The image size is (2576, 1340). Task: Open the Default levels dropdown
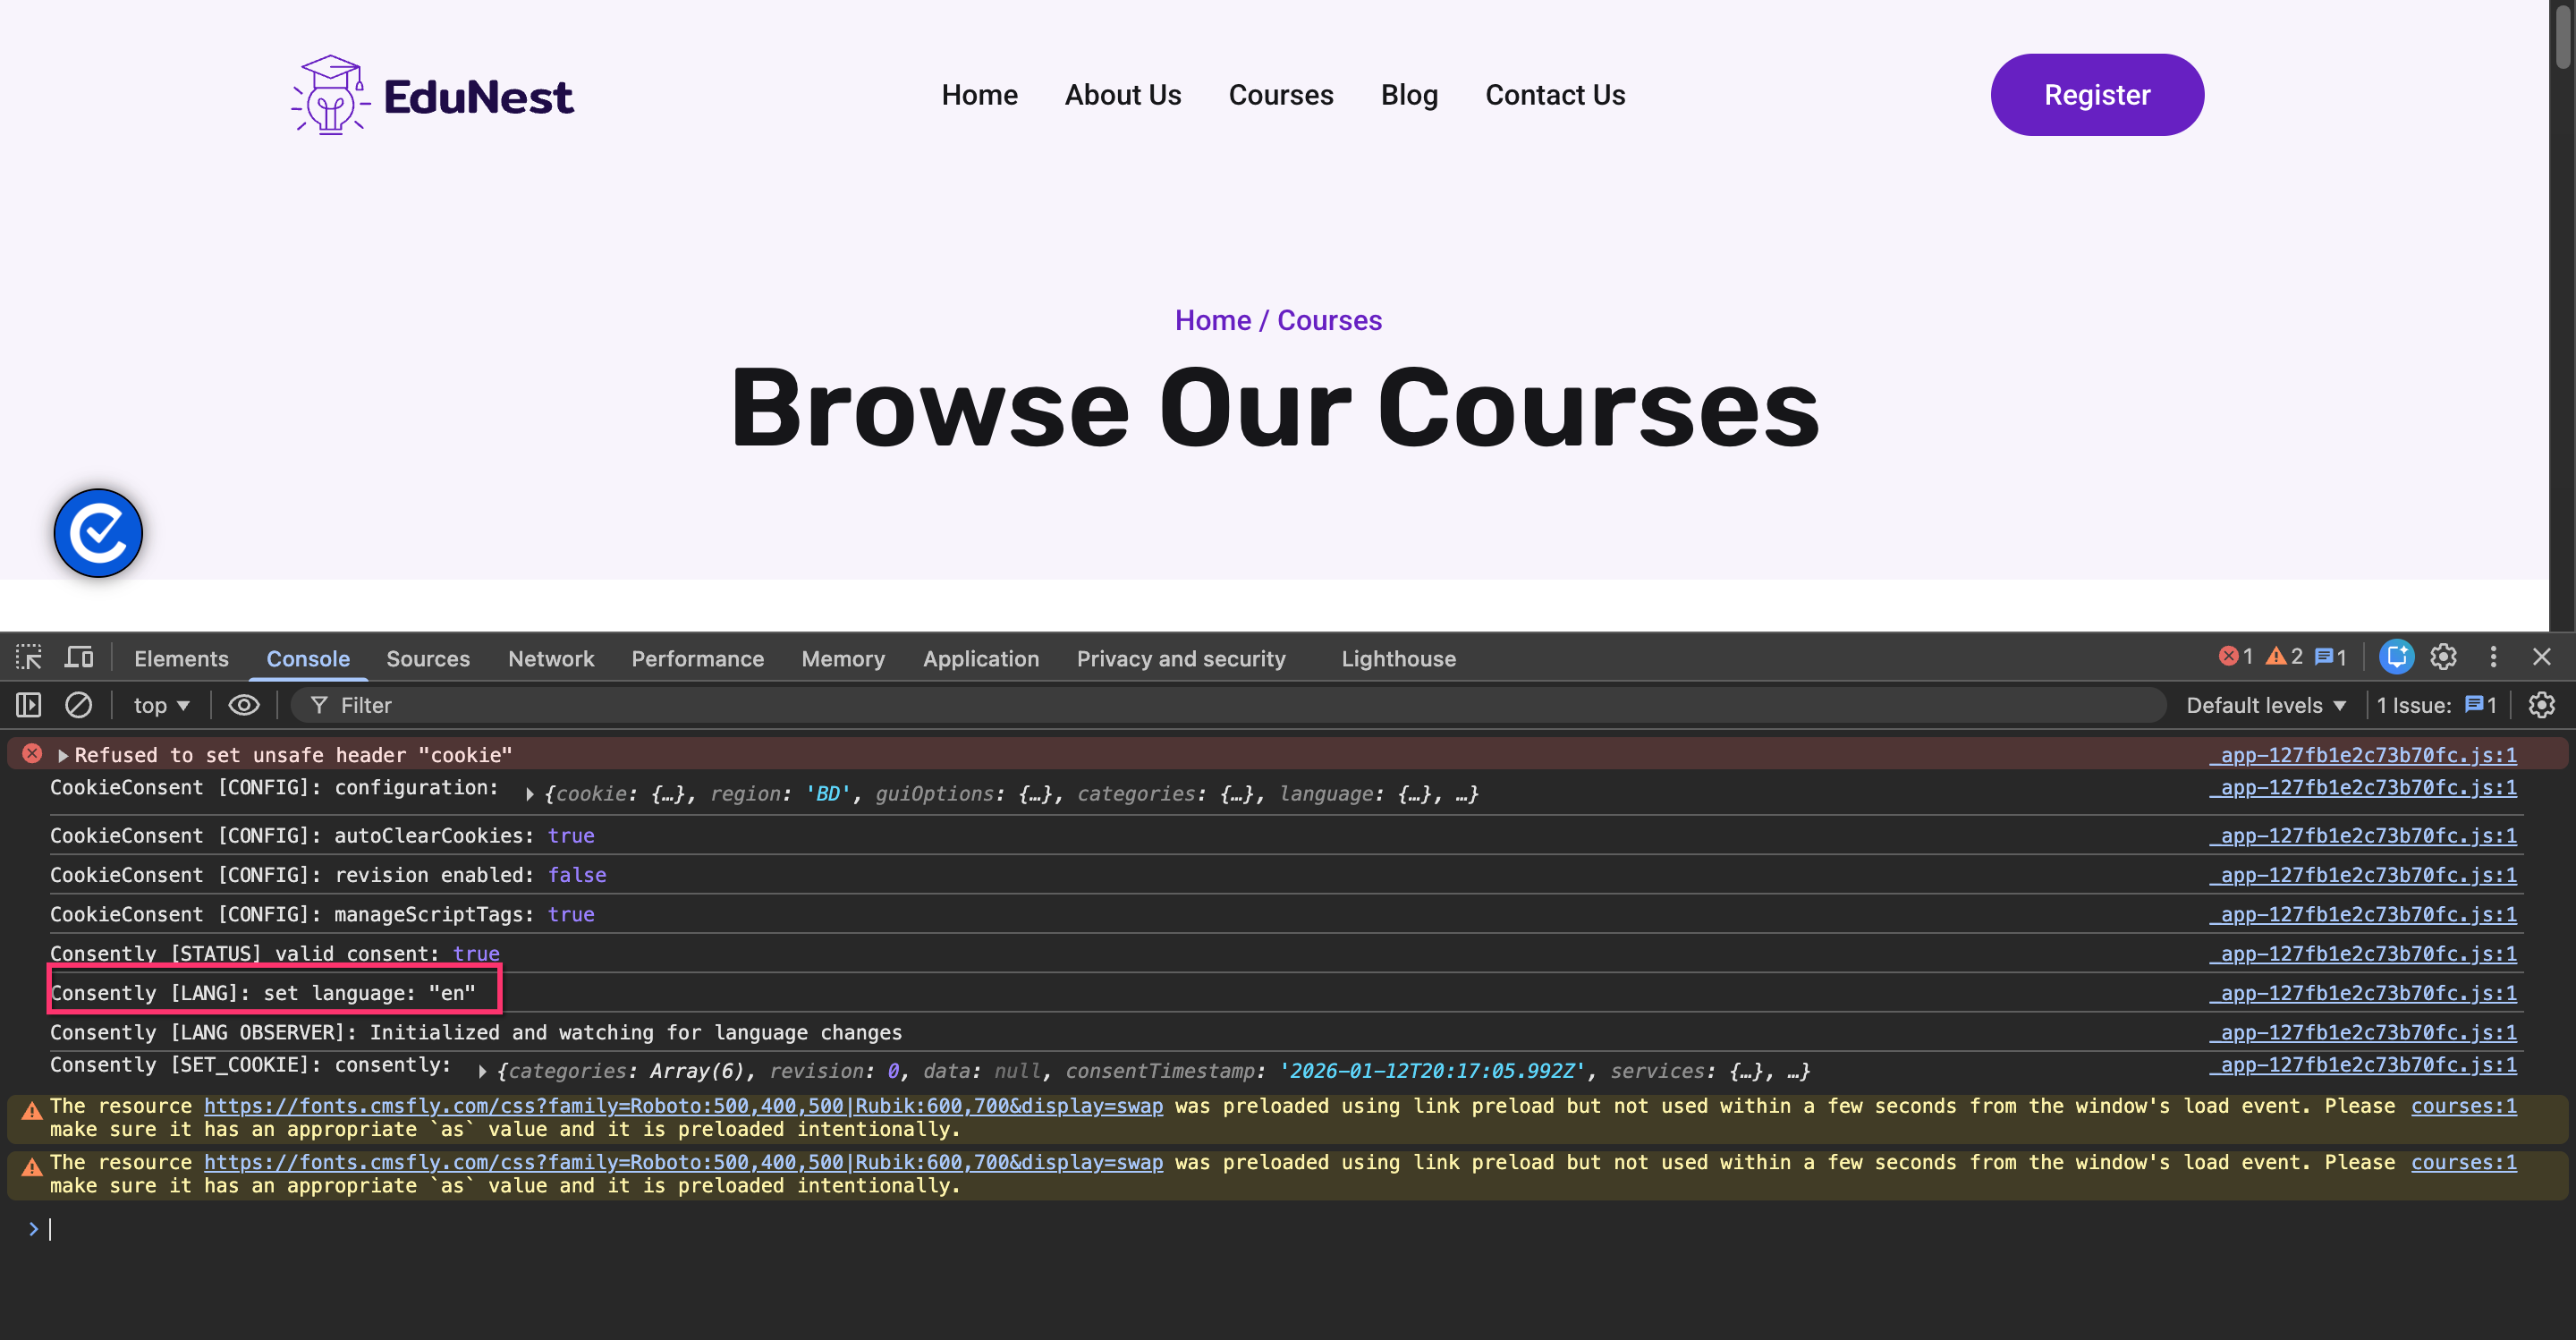(x=2265, y=705)
